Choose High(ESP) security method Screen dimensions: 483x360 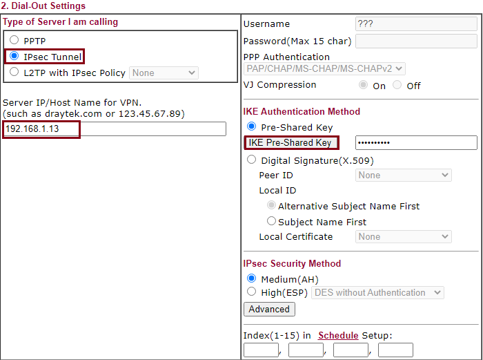251,292
